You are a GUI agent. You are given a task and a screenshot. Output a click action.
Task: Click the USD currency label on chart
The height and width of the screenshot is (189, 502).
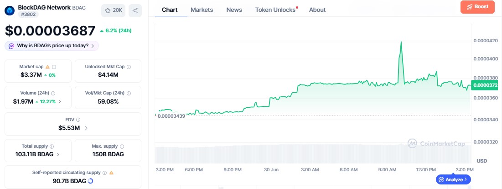click(482, 160)
